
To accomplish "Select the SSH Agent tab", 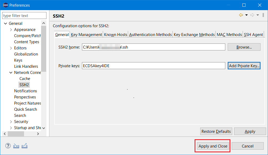I will pos(253,34).
